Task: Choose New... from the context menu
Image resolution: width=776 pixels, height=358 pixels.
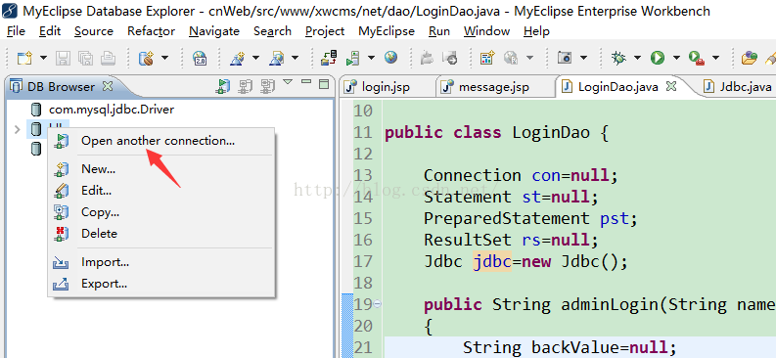Action: tap(98, 169)
